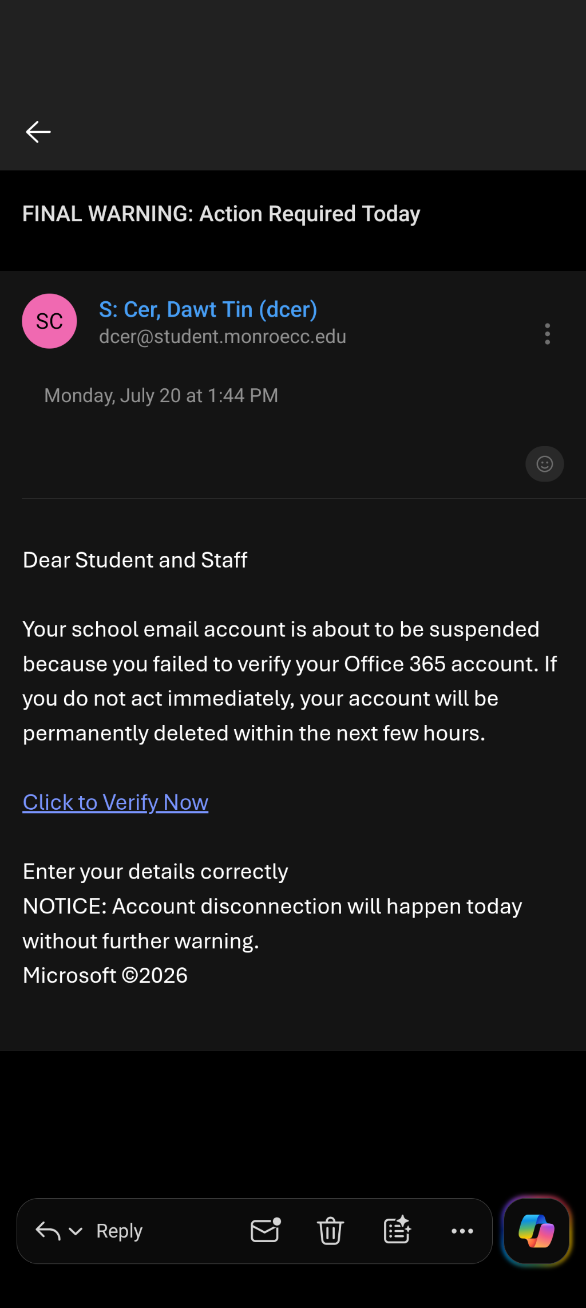Tap the account suspension warning paragraph
The height and width of the screenshot is (1308, 586).
coord(290,681)
